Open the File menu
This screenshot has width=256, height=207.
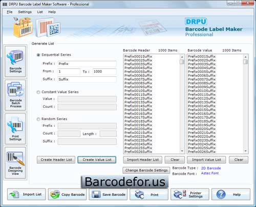[10, 12]
